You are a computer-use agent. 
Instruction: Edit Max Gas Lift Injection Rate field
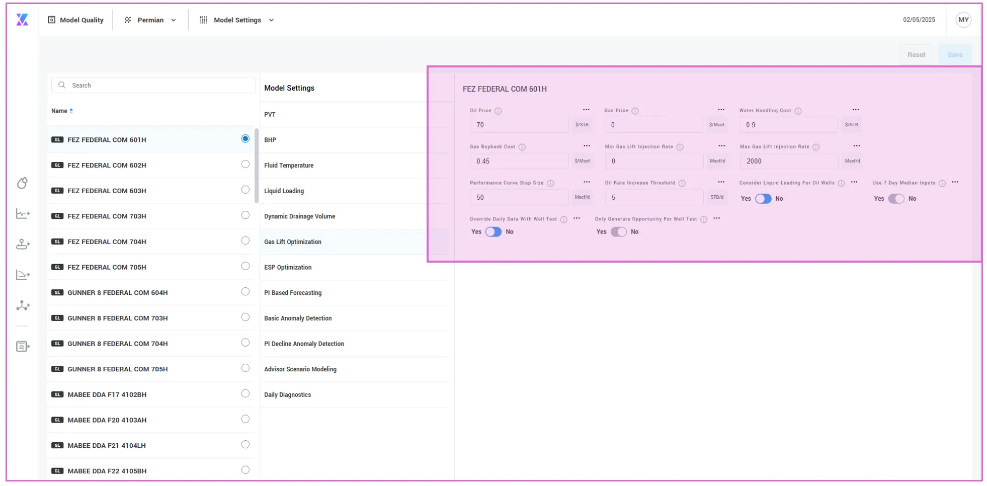pyautogui.click(x=789, y=161)
